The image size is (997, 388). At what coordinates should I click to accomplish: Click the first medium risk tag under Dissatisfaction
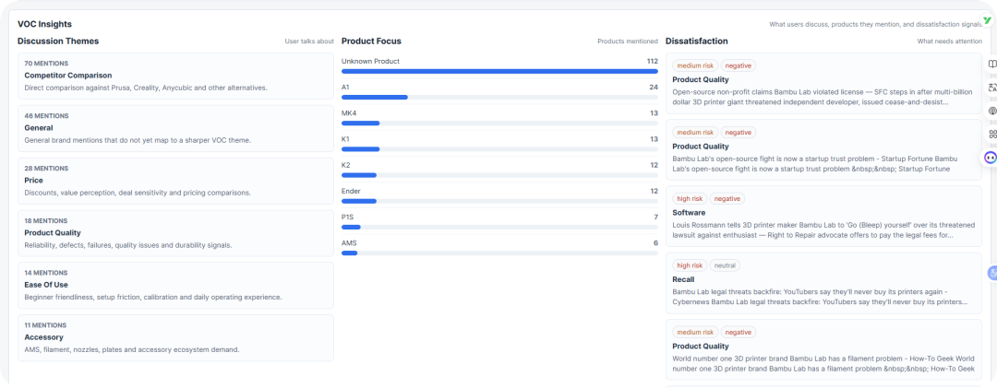pyautogui.click(x=695, y=65)
